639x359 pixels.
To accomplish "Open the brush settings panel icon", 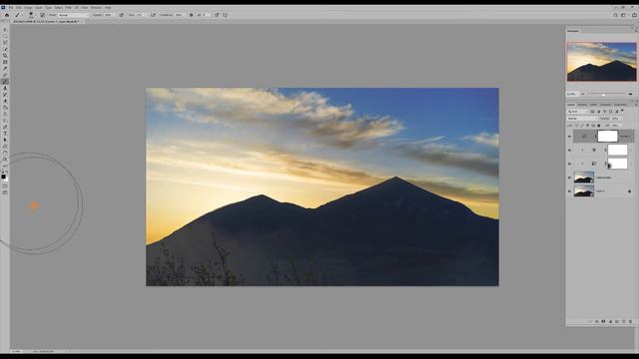I will click(x=42, y=15).
